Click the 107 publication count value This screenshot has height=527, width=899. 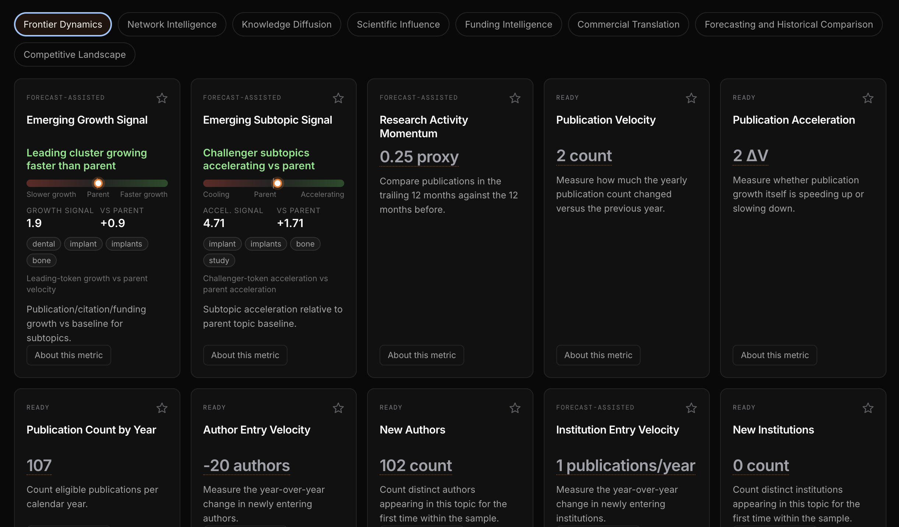(39, 466)
